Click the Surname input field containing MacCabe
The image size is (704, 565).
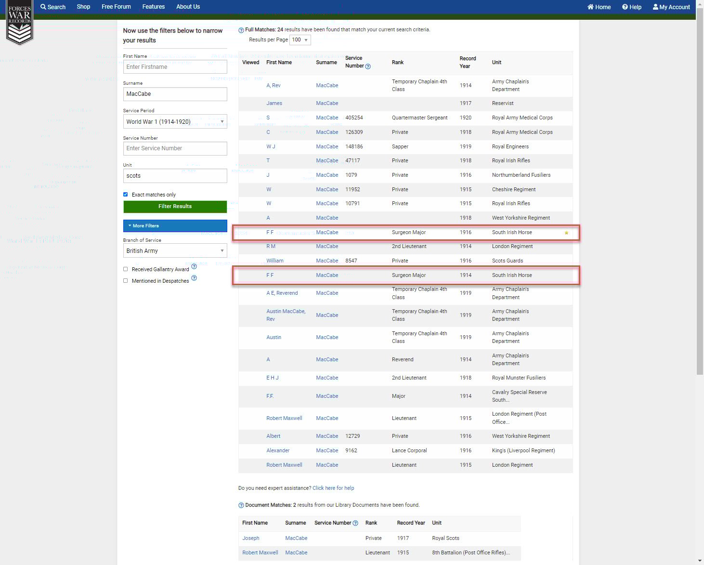pyautogui.click(x=175, y=94)
